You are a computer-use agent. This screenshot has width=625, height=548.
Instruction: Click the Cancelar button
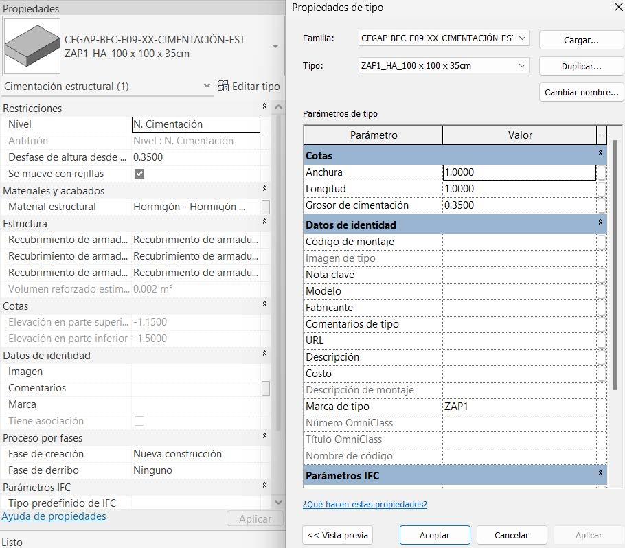pos(512,535)
